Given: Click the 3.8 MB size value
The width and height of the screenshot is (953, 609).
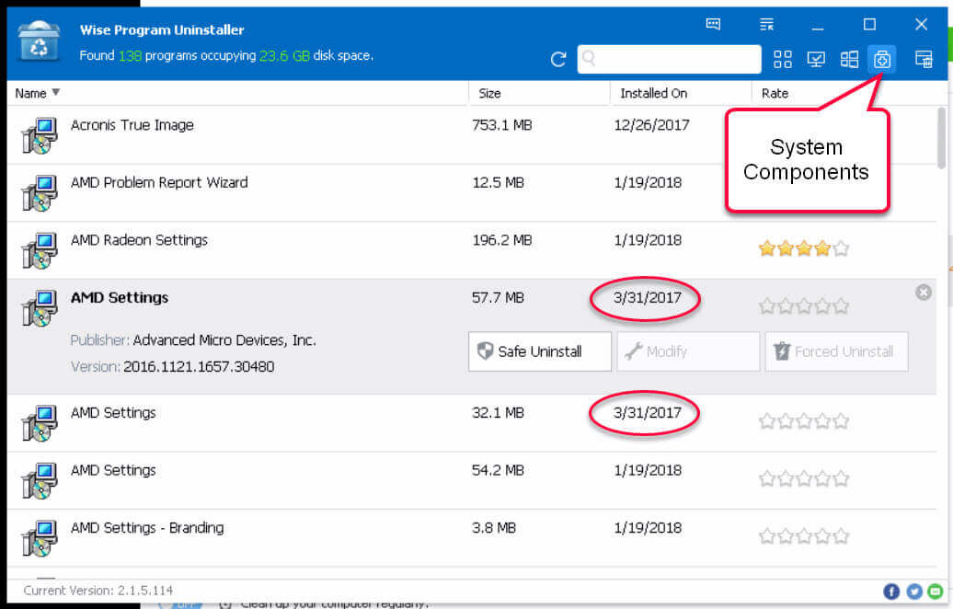Looking at the screenshot, I should (x=494, y=528).
